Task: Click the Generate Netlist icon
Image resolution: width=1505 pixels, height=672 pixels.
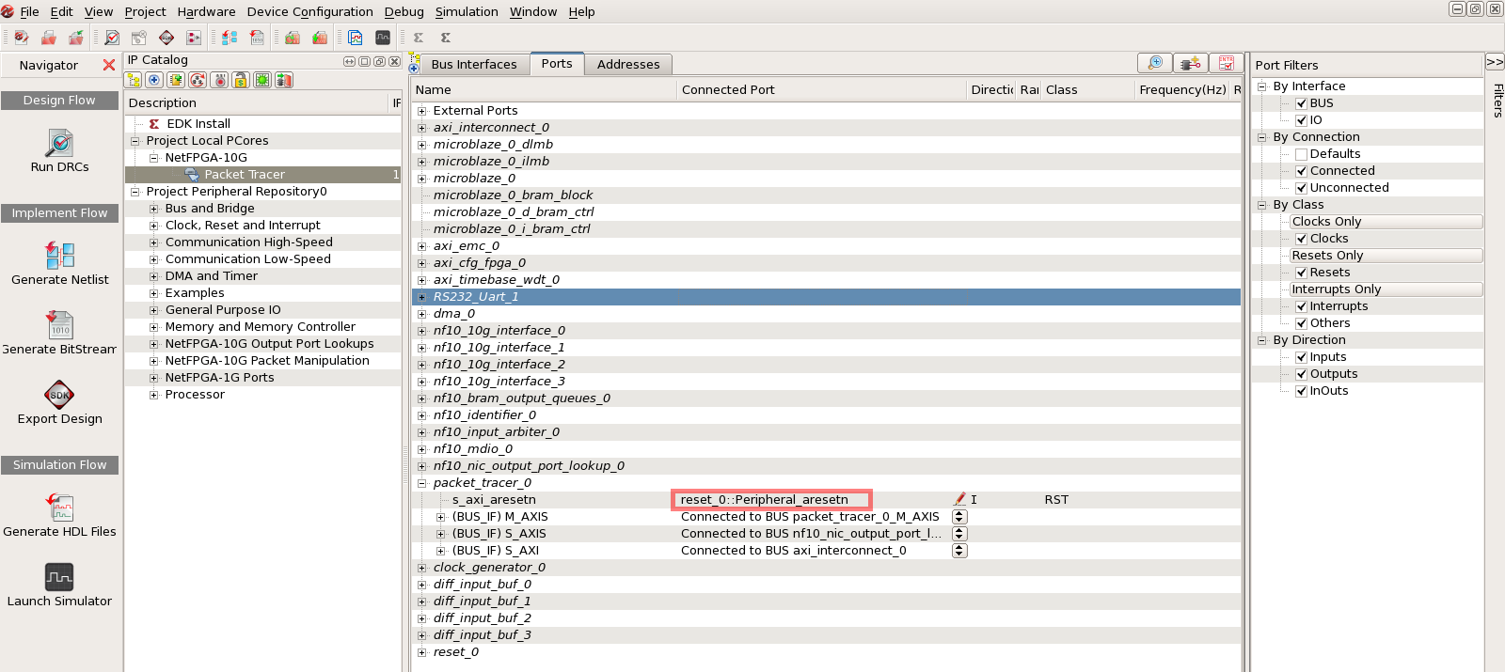Action: (59, 256)
